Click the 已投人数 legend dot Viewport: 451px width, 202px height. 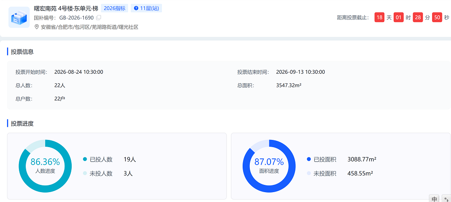click(x=85, y=159)
